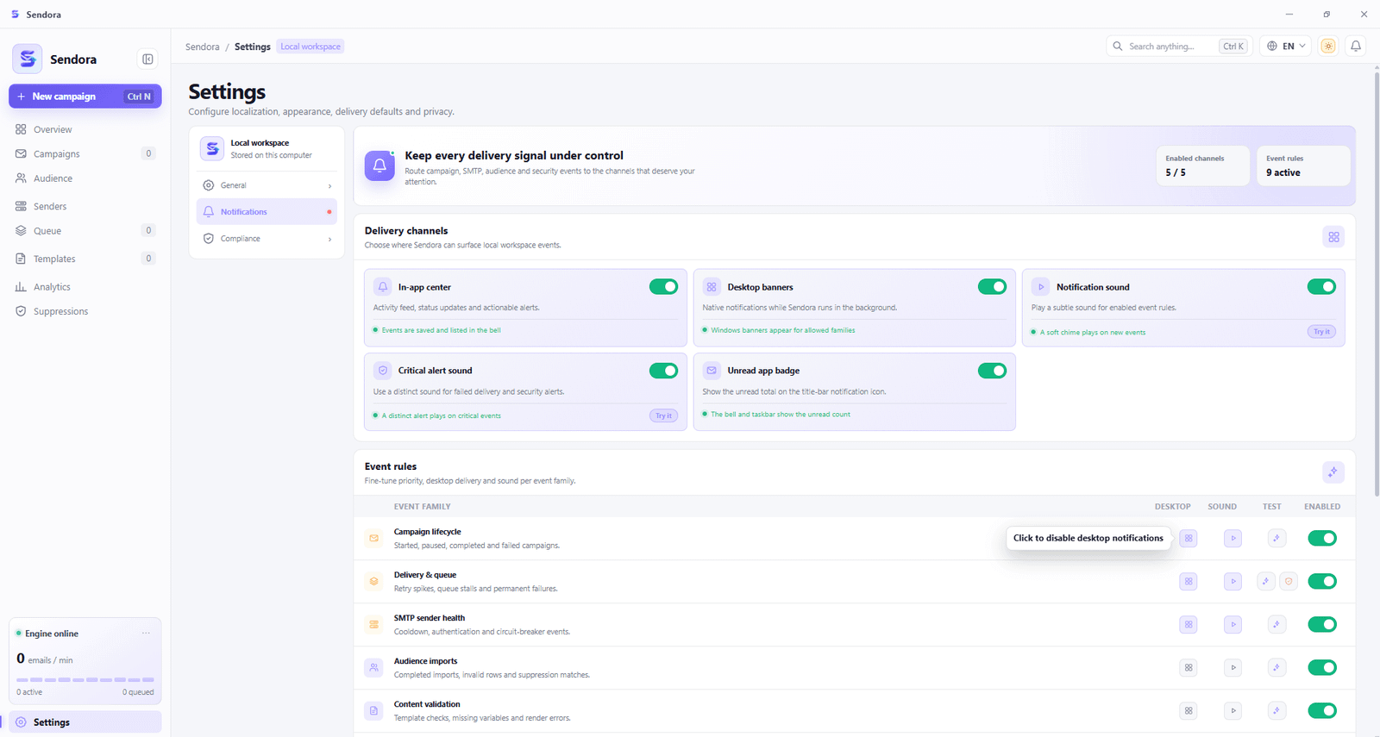This screenshot has width=1380, height=737.
Task: Send a test for Campaign lifecycle rule
Action: [x=1276, y=538]
